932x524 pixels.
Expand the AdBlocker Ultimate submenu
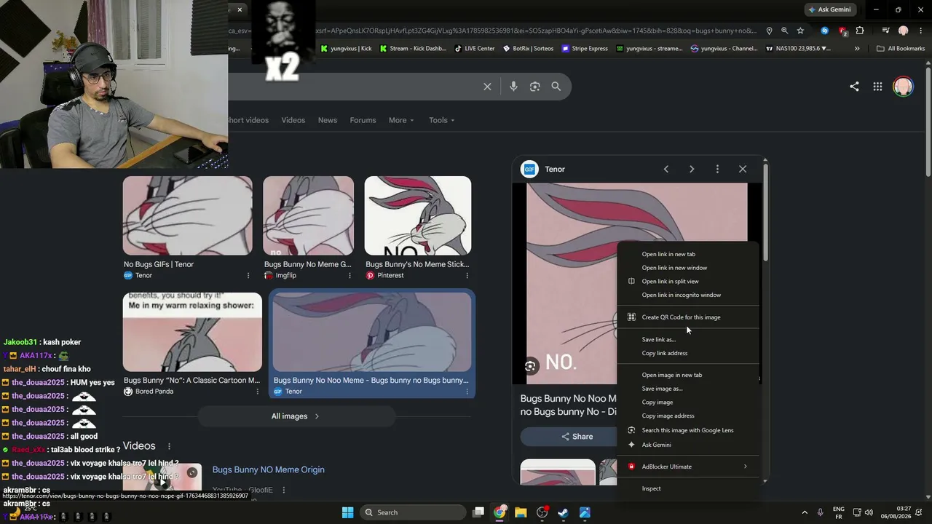(x=687, y=467)
